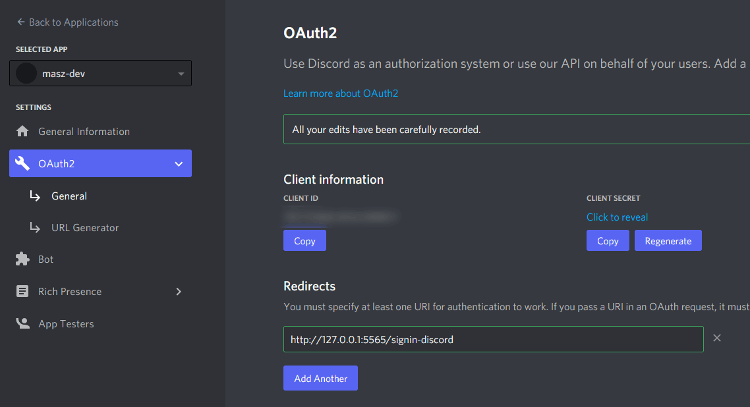The image size is (750, 407).
Task: Click the blurred Client ID value
Action: [341, 217]
